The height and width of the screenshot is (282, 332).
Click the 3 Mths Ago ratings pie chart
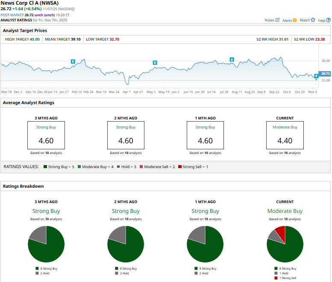(x=46, y=244)
